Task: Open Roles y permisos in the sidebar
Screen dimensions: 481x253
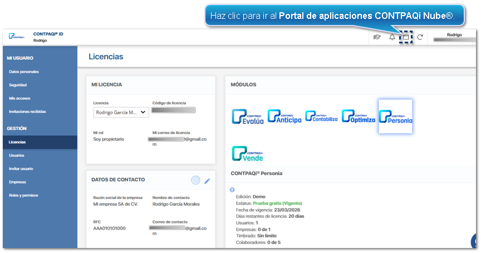Action: pos(23,195)
